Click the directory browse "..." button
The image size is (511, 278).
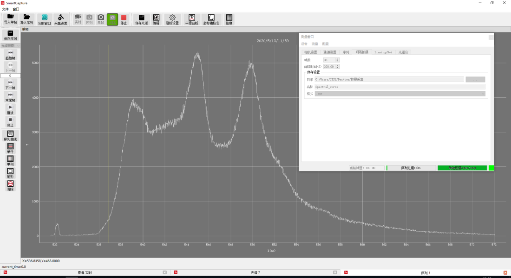tap(475, 79)
